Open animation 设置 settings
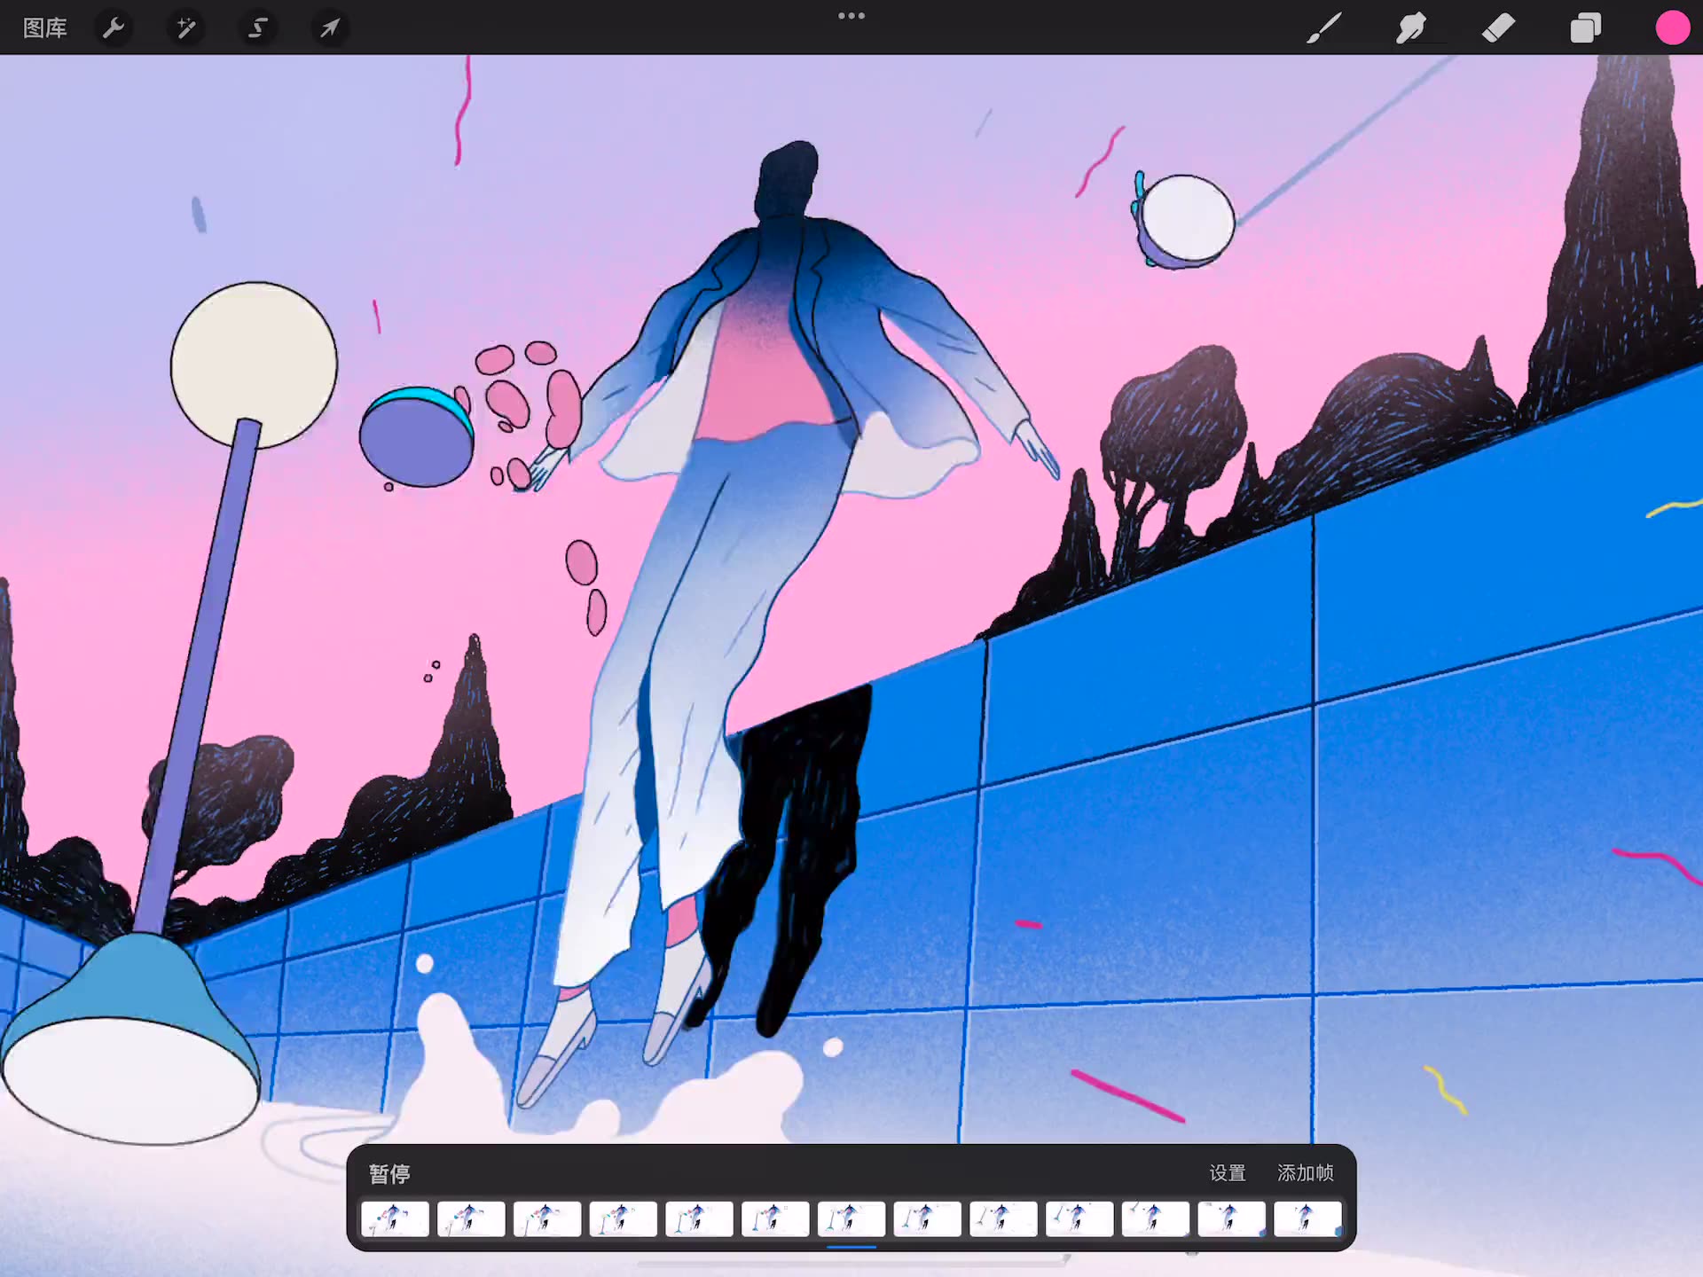Image resolution: width=1703 pixels, height=1277 pixels. click(1228, 1173)
